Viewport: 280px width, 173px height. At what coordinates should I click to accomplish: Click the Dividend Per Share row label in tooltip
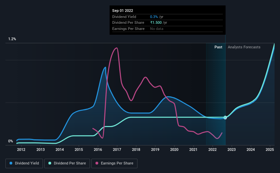[x=128, y=23]
